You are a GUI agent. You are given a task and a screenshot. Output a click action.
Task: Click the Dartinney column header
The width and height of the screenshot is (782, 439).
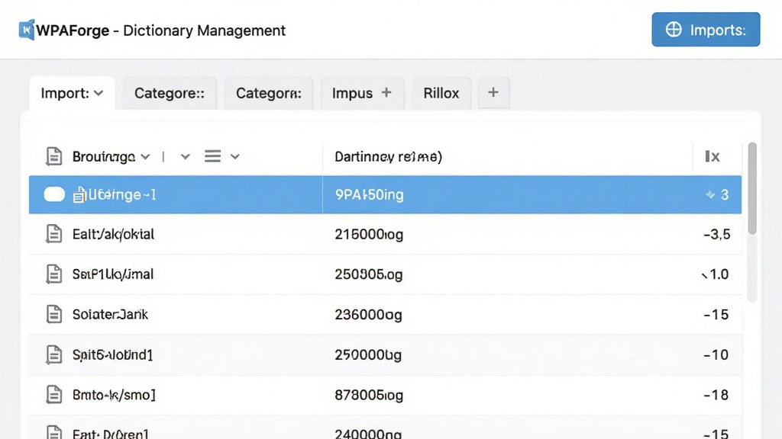[x=389, y=157]
